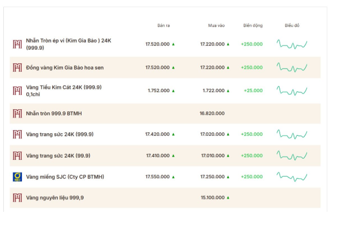The image size is (345, 225).
Task: Click the logo icon beside Vàng trang sức 24K (99.9)
Action: click(17, 156)
